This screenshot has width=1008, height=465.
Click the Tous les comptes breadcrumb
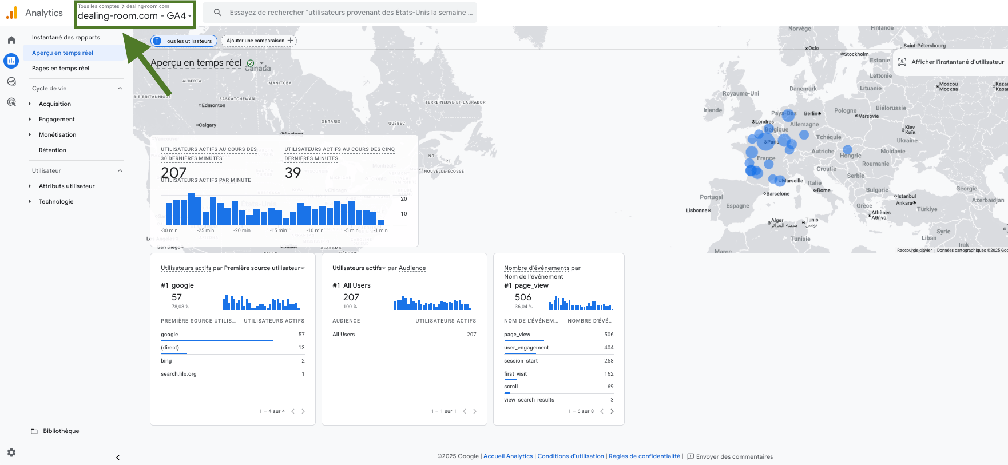point(98,6)
